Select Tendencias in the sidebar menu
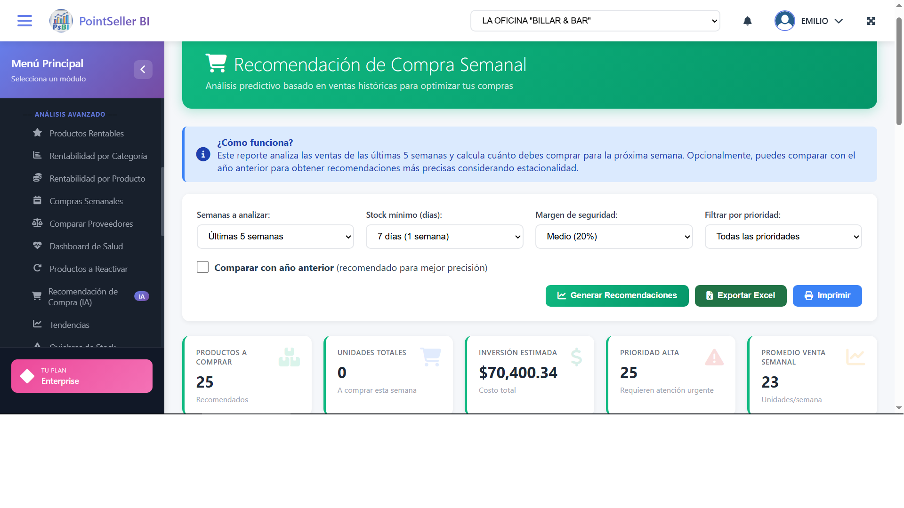Image resolution: width=904 pixels, height=508 pixels. coord(69,325)
